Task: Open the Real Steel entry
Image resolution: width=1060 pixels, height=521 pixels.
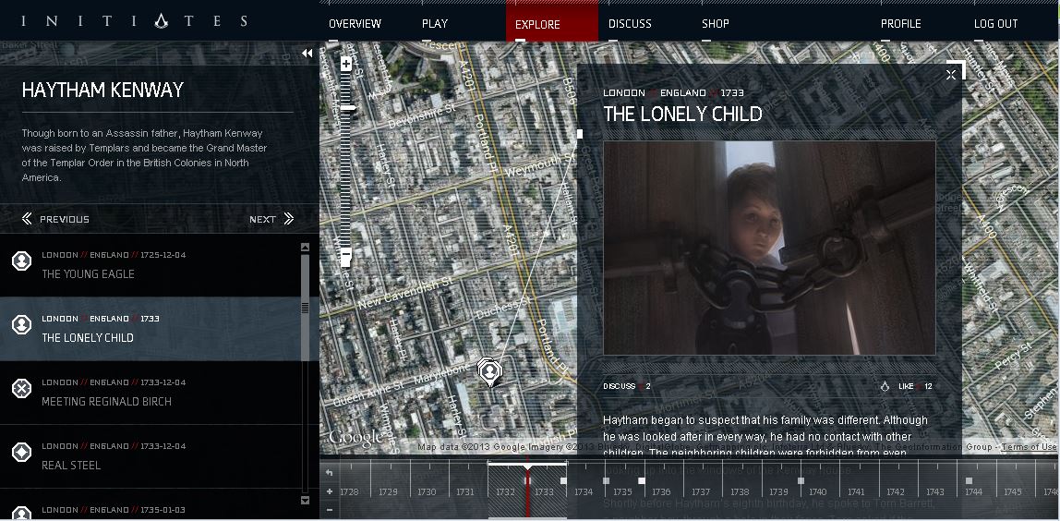Action: (x=150, y=456)
